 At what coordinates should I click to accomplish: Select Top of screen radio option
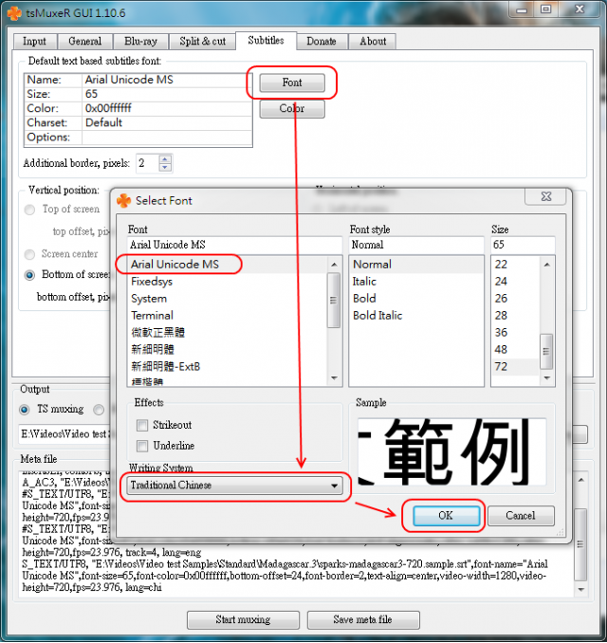pyautogui.click(x=29, y=210)
